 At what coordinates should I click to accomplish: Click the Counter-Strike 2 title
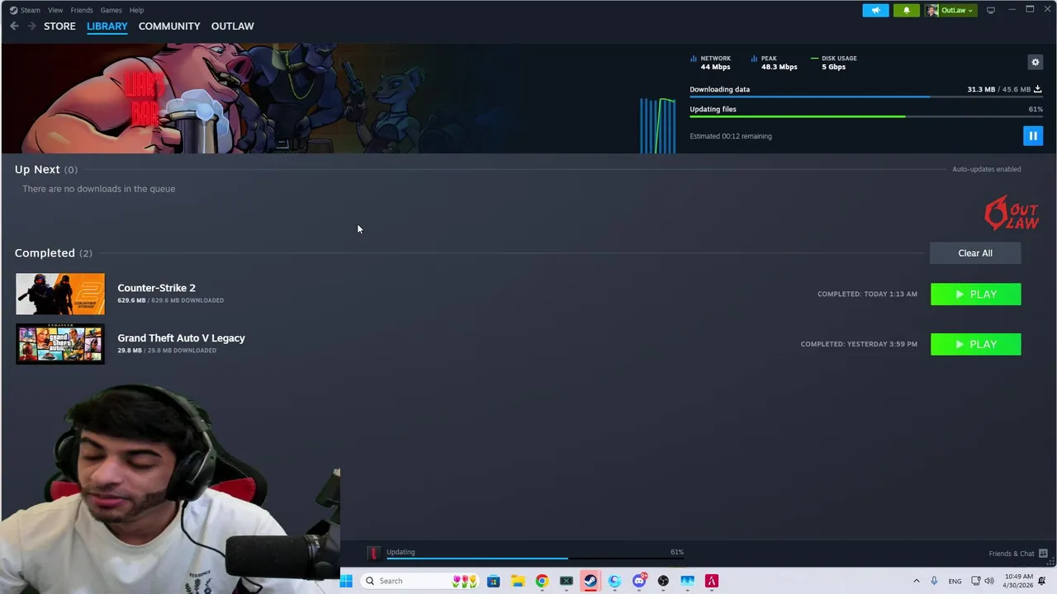point(156,288)
